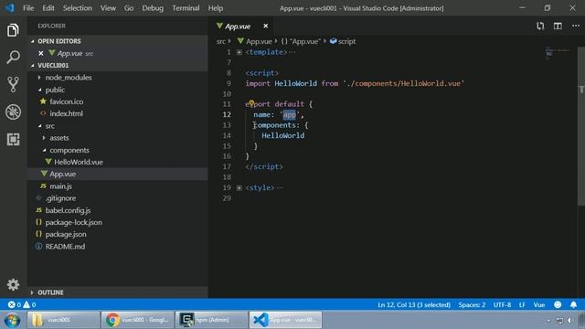This screenshot has height=329, width=585.
Task: Change the Vue language mode
Action: 538,304
